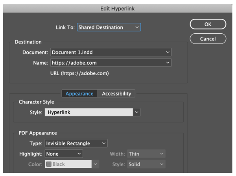Open the line Style dropdown set to Solid

coord(146,164)
